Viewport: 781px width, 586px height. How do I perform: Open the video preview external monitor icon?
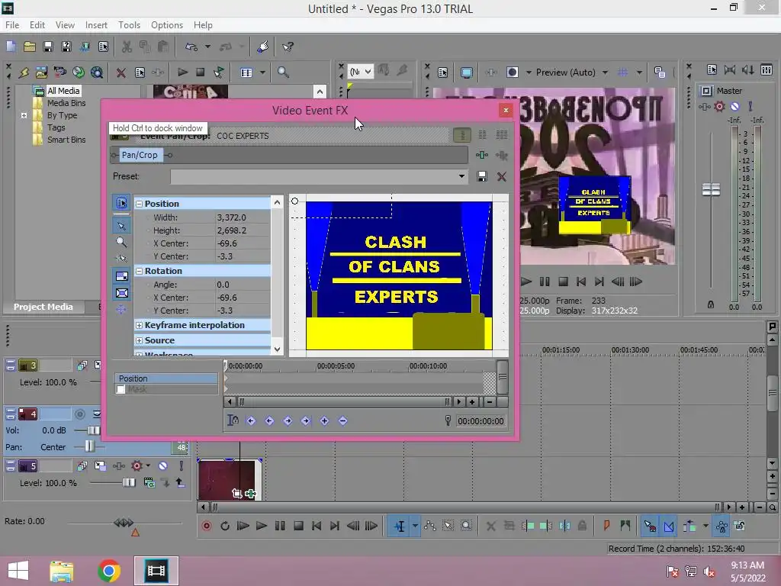[467, 72]
